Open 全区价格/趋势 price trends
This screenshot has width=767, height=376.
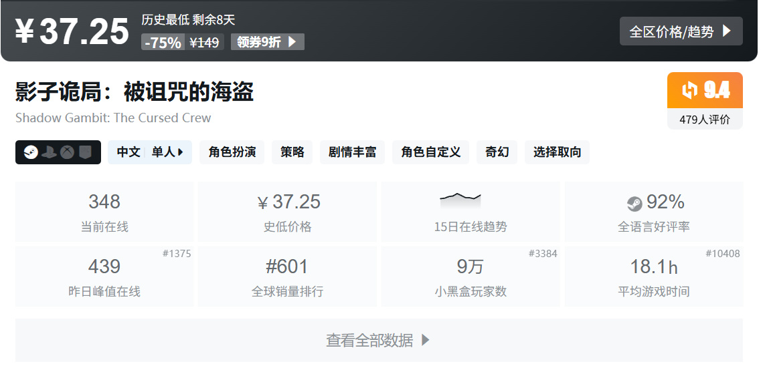(x=681, y=31)
